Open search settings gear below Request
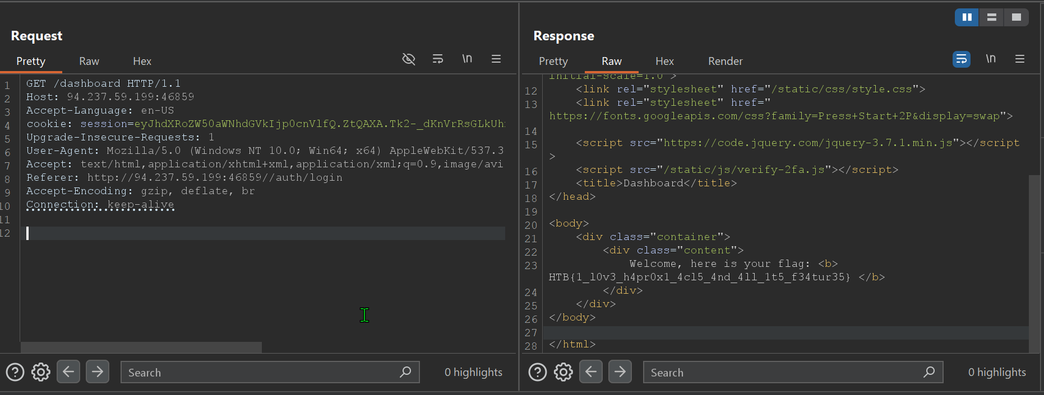This screenshot has width=1044, height=395. (x=41, y=372)
